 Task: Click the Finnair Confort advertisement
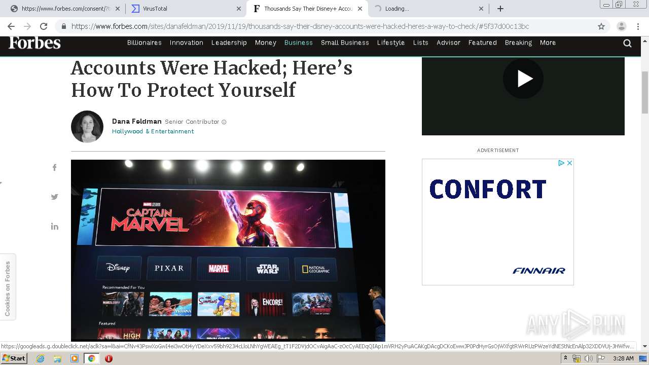[x=498, y=222]
